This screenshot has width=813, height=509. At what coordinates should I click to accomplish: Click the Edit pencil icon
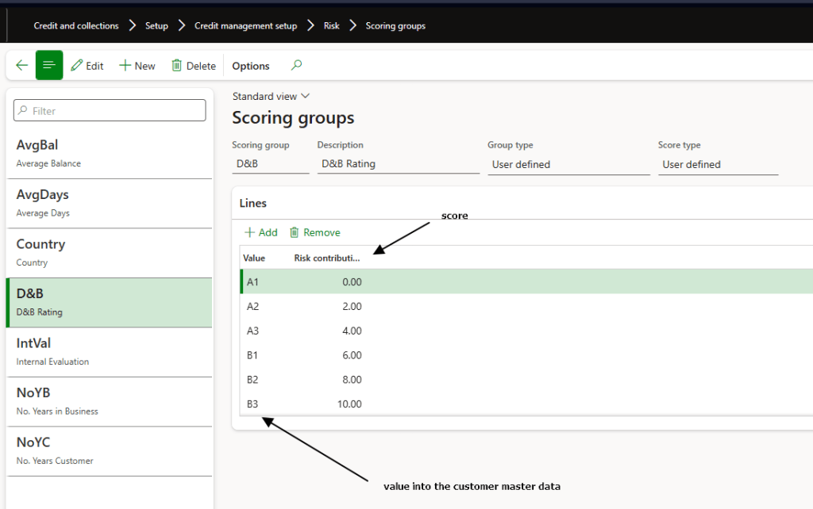[77, 66]
